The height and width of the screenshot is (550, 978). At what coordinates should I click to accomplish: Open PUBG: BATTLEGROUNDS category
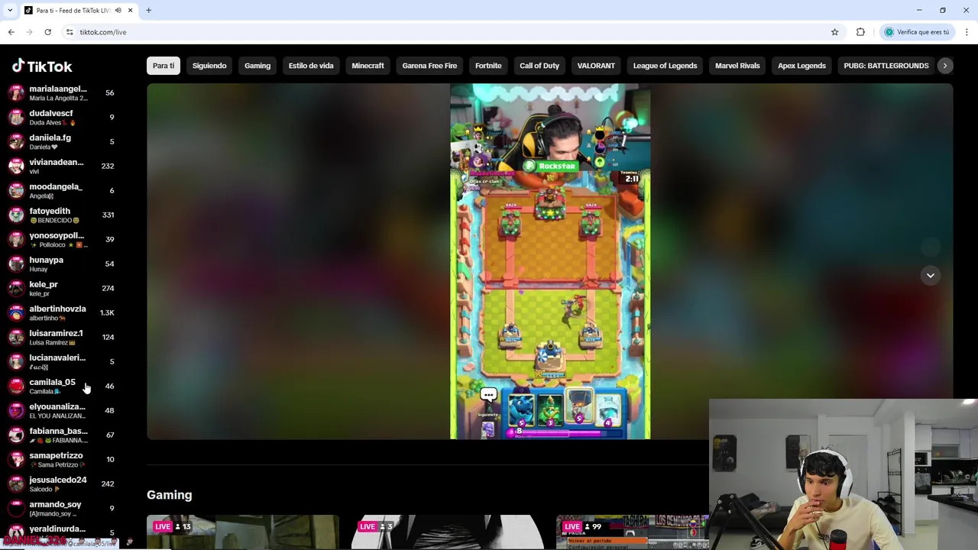click(886, 66)
